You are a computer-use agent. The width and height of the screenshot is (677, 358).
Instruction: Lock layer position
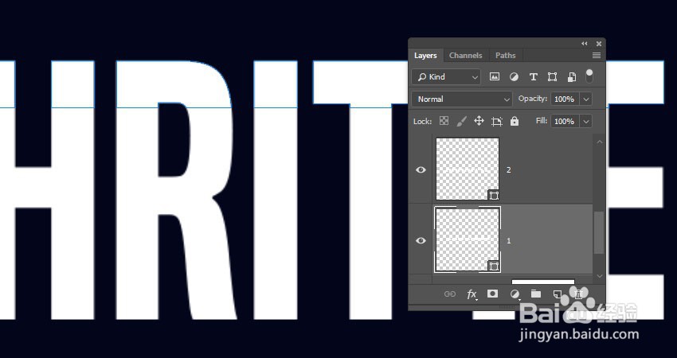tap(479, 121)
